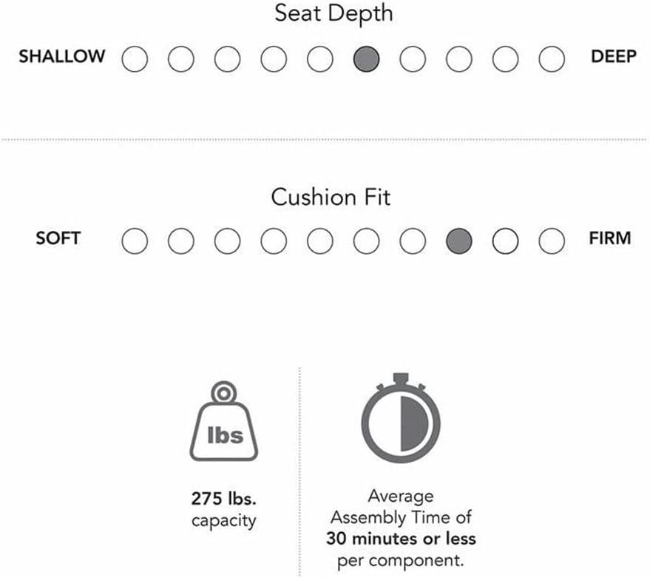Image resolution: width=650 pixels, height=578 pixels.
Task: Click the stopwatch assembly time icon
Action: pyautogui.click(x=401, y=418)
